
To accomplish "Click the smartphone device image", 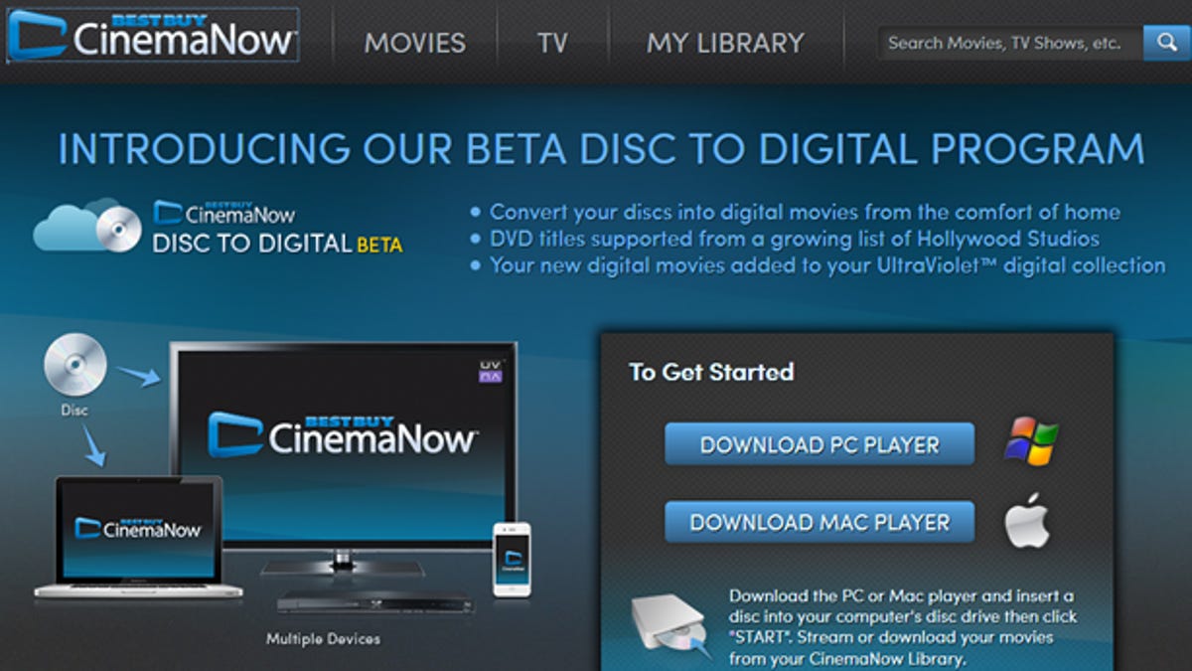I will point(512,560).
